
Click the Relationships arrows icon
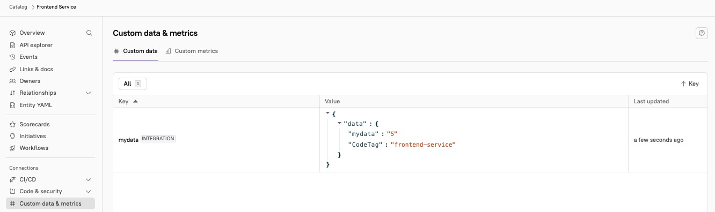13,93
